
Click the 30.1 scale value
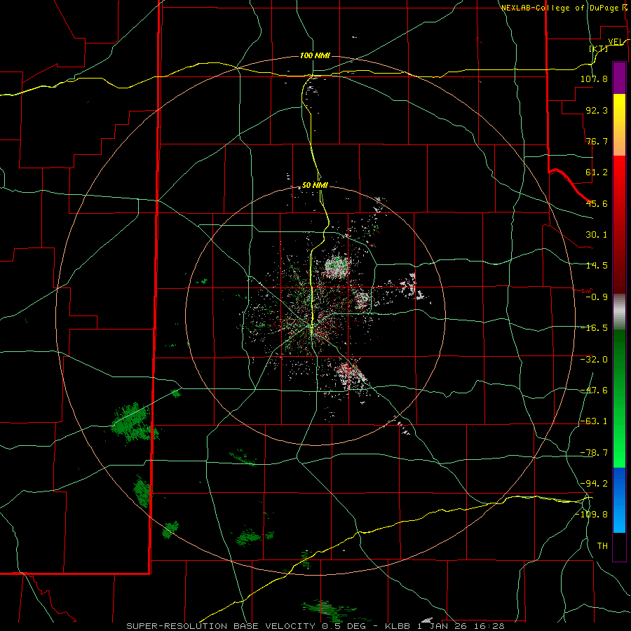pos(597,235)
